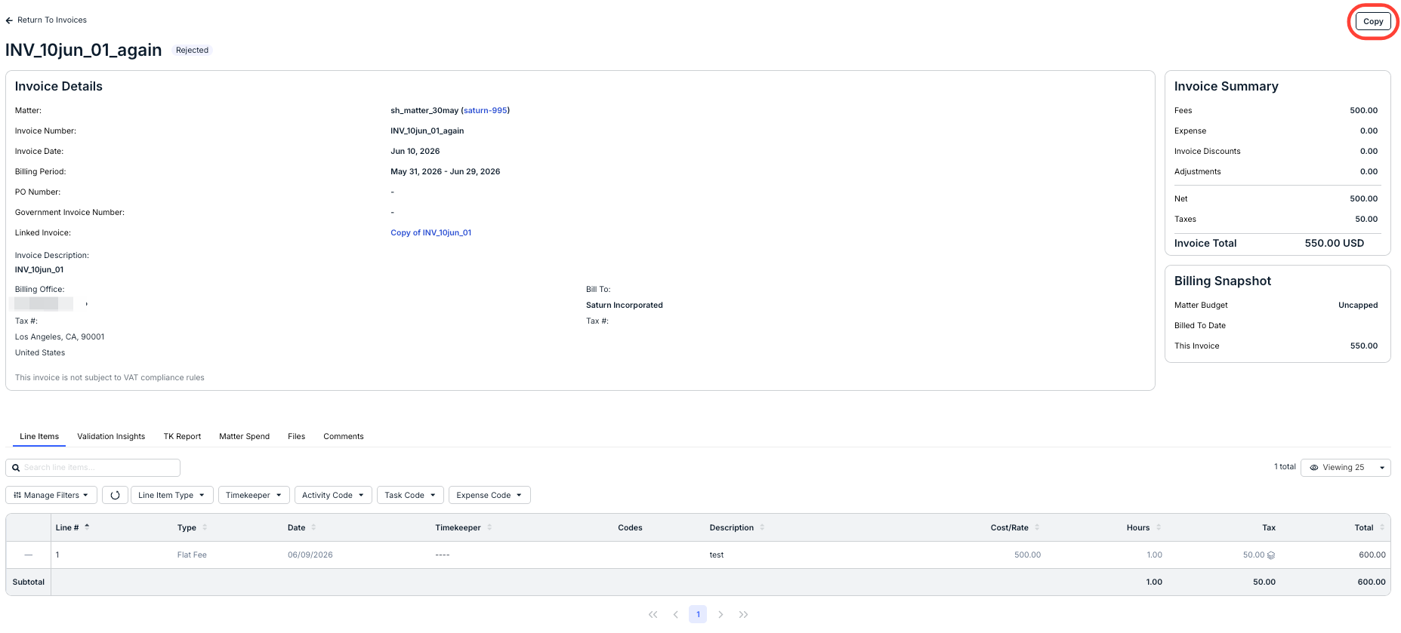Viewport: 1401px width, 633px height.
Task: Open tax breakdown icon next to 50.00
Action: (1271, 555)
